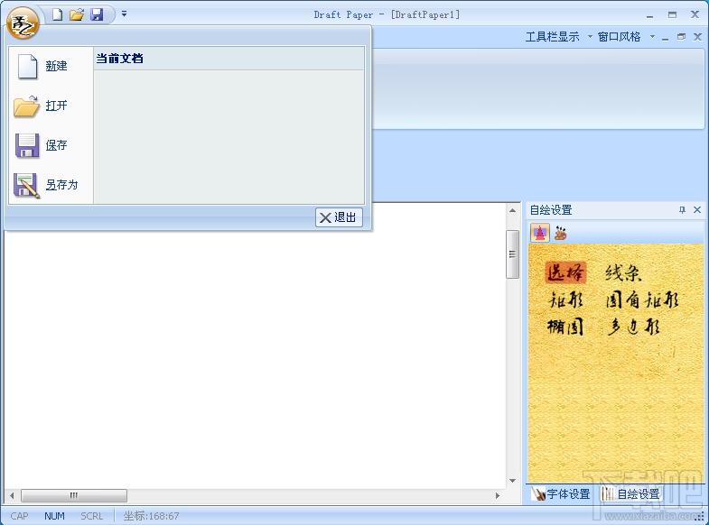Click the Open folder icon in quick access toolbar
709x525 pixels.
click(x=77, y=14)
